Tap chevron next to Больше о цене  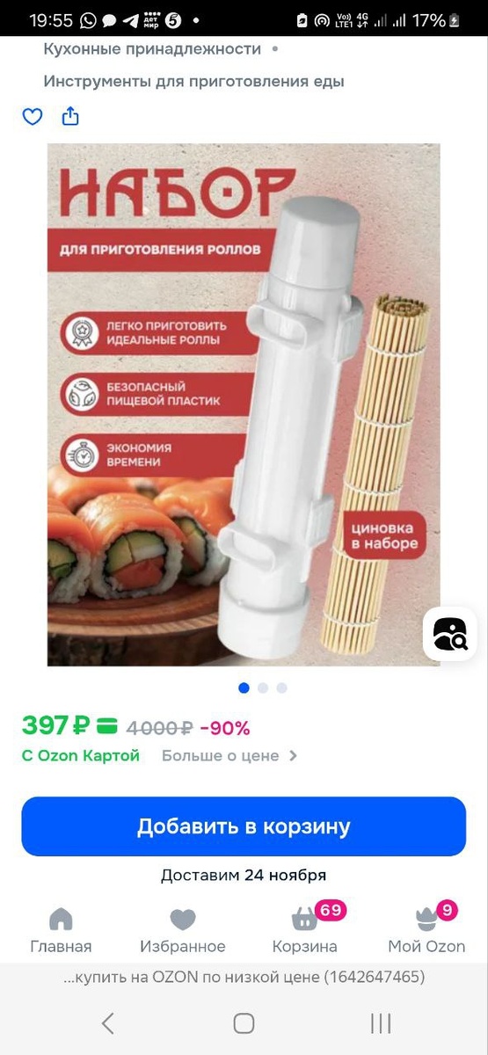coord(293,755)
